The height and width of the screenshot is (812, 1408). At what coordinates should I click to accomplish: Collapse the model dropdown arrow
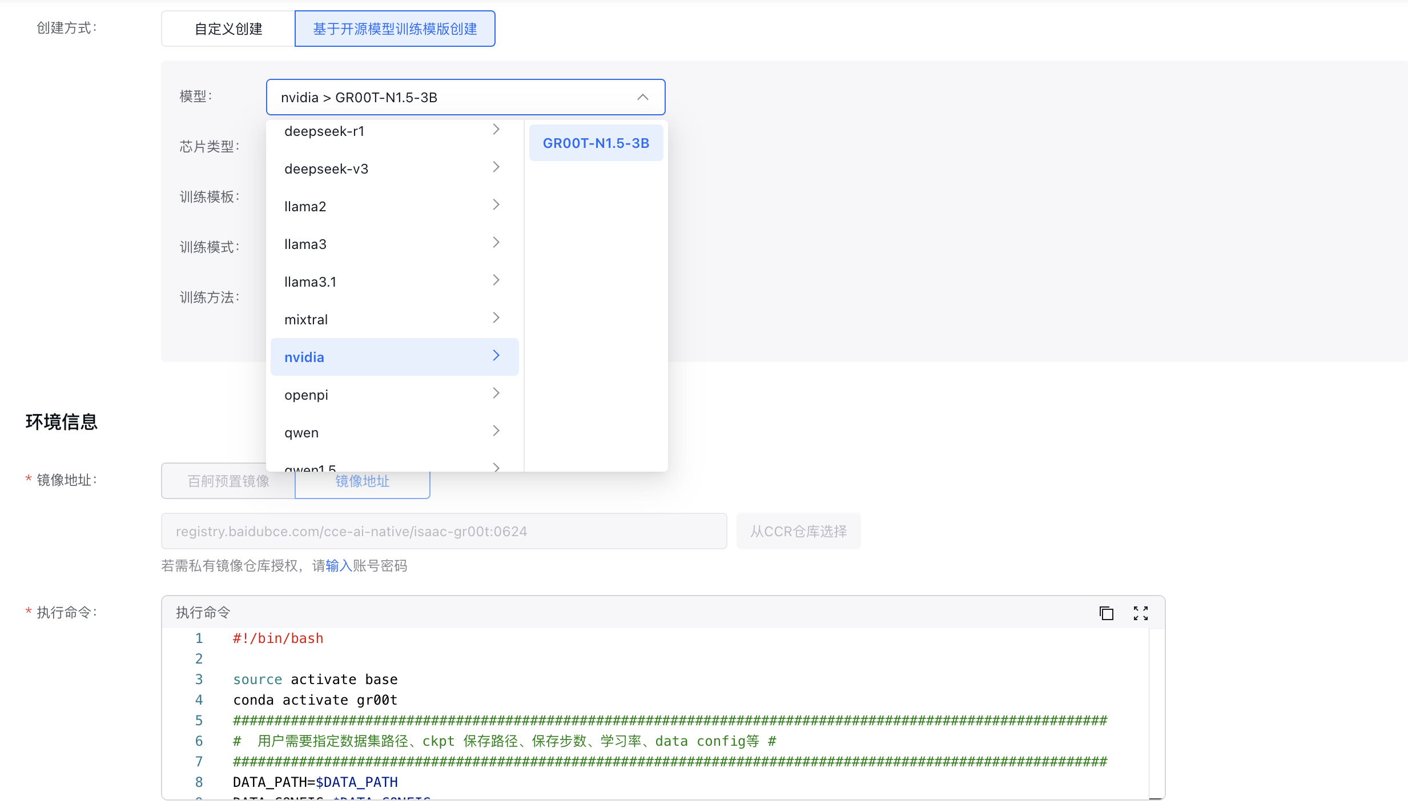point(643,97)
